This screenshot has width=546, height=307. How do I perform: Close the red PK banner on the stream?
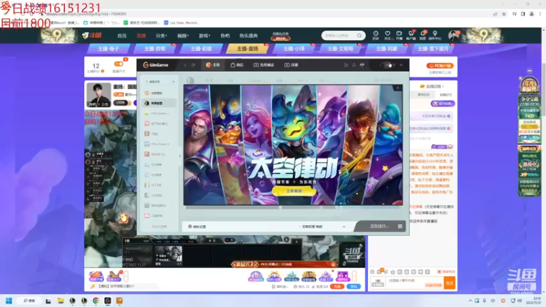click(333, 264)
